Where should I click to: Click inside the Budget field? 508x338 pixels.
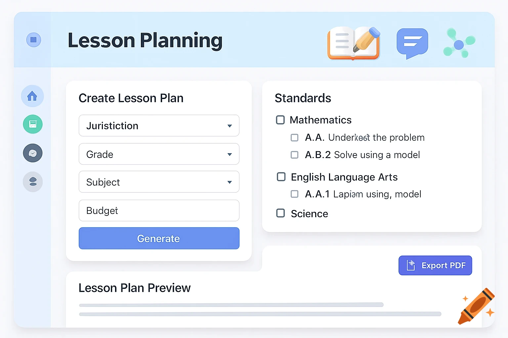pyautogui.click(x=159, y=210)
